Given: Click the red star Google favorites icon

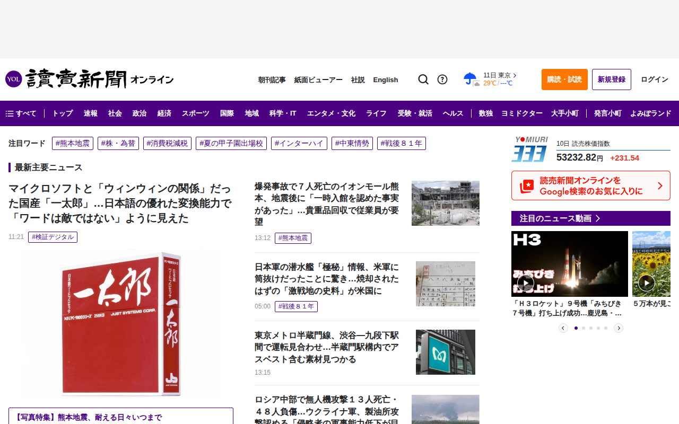Looking at the screenshot, I should point(527,185).
